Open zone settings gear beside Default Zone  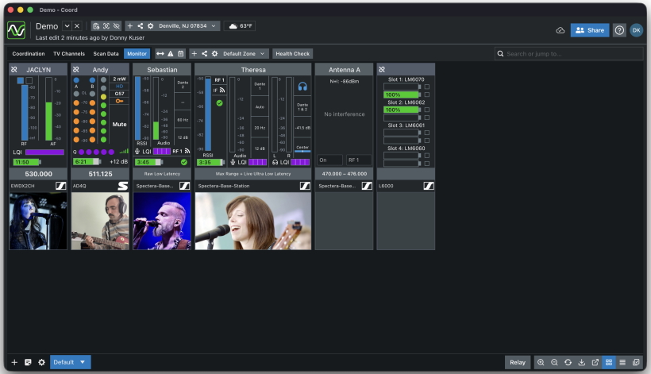(x=214, y=53)
